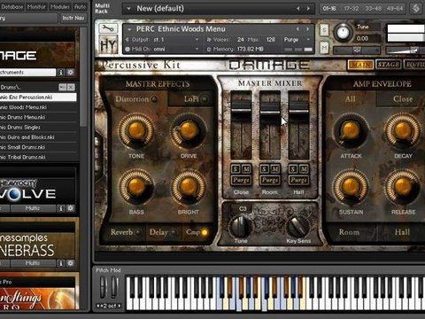Turn the SUSTAIN knob
Image resolution: width=425 pixels, height=319 pixels.
click(x=351, y=187)
